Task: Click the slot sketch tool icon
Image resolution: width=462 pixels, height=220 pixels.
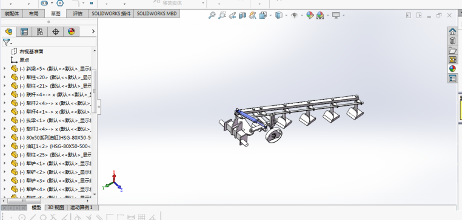Action: 44,3
